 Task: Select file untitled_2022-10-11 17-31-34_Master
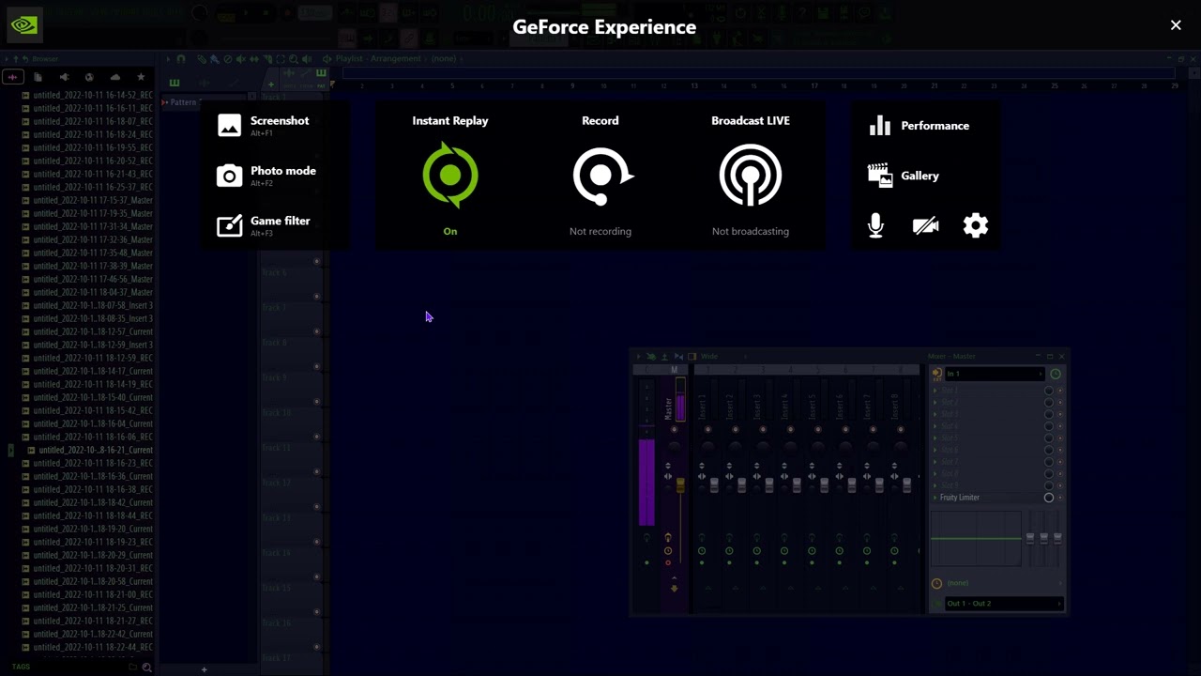(87, 226)
